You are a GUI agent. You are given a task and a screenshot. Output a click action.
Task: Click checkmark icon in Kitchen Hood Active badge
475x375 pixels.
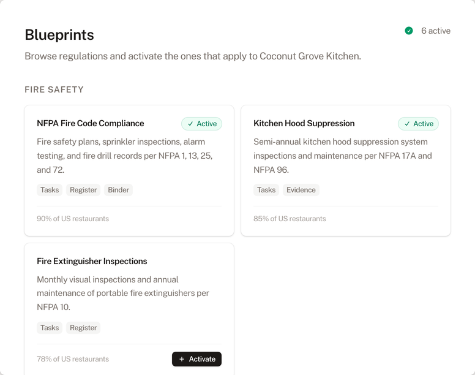pyautogui.click(x=407, y=124)
